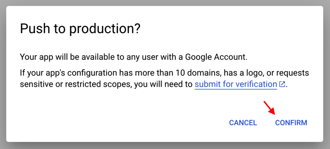Screen dimensions: 330x149
Task: Confirm pushing the app to production
Action: pyautogui.click(x=291, y=123)
